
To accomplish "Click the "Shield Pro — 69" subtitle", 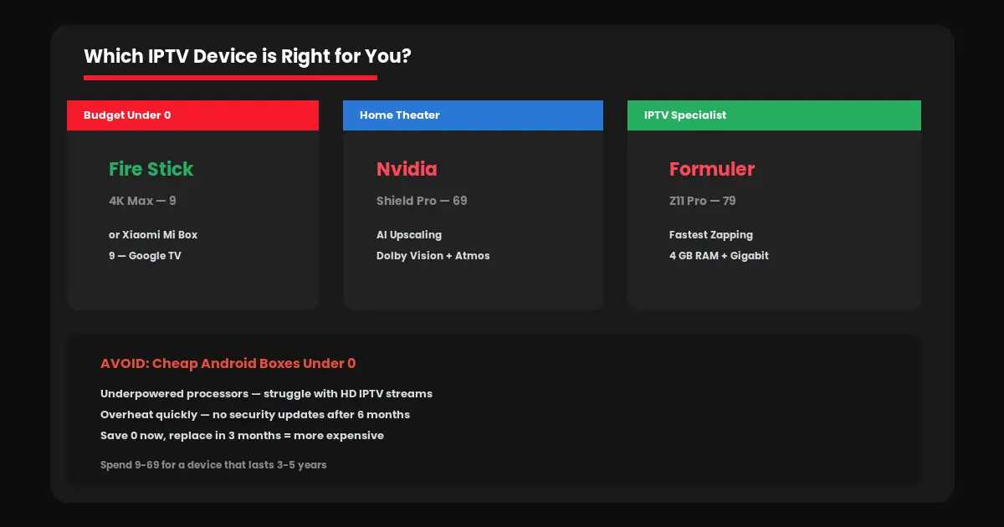I will 422,201.
